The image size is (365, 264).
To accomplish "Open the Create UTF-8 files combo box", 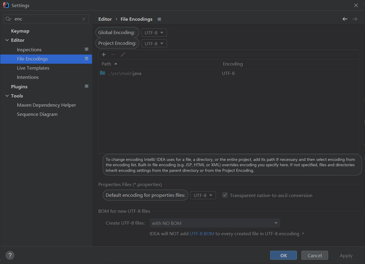I will (215, 223).
